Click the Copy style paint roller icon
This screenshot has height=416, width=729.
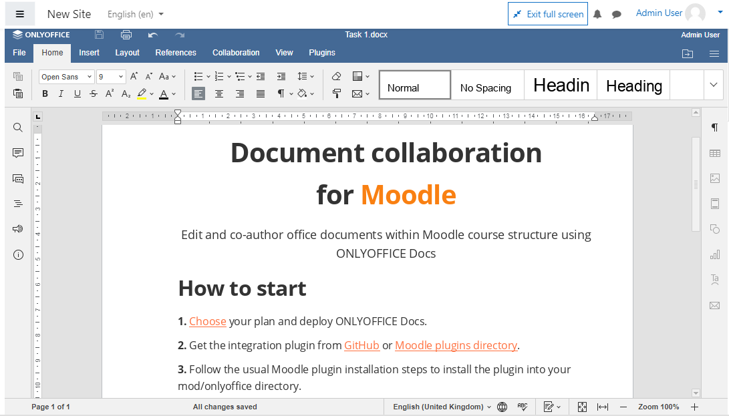337,94
